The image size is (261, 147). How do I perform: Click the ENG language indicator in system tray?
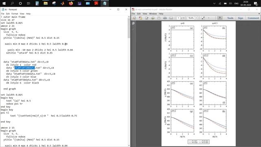(x=236, y=4)
